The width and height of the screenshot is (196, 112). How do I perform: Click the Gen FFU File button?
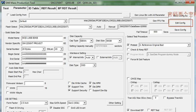tap(159, 21)
